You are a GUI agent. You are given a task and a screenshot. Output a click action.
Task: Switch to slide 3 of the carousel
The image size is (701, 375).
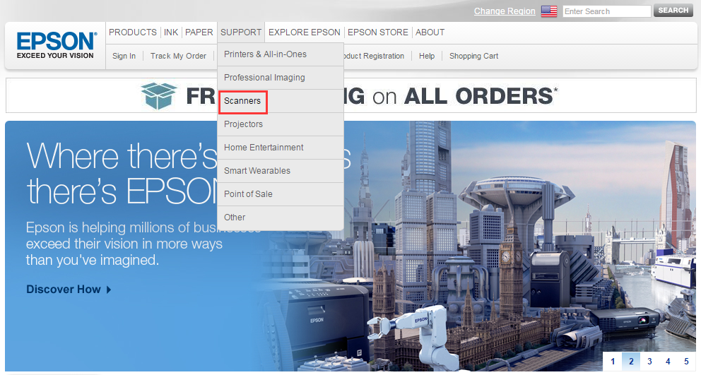(649, 362)
